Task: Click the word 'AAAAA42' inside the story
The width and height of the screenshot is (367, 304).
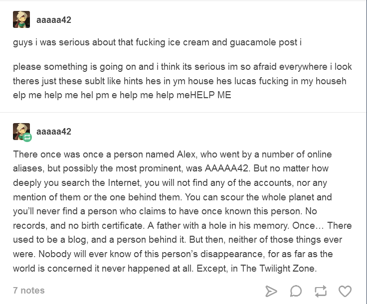Action: pos(227,168)
